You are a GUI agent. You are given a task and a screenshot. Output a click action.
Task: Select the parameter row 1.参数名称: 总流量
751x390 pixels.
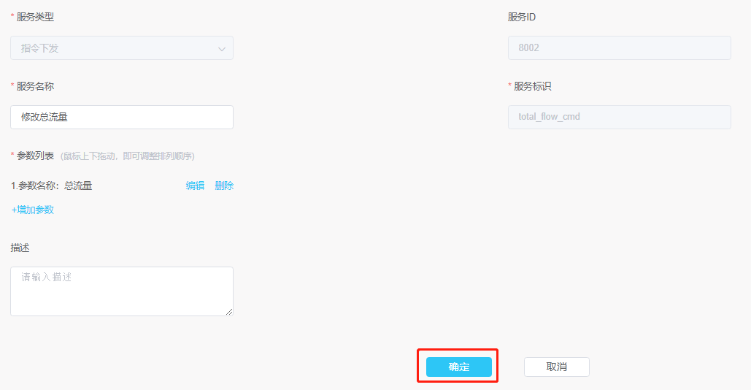tap(51, 186)
